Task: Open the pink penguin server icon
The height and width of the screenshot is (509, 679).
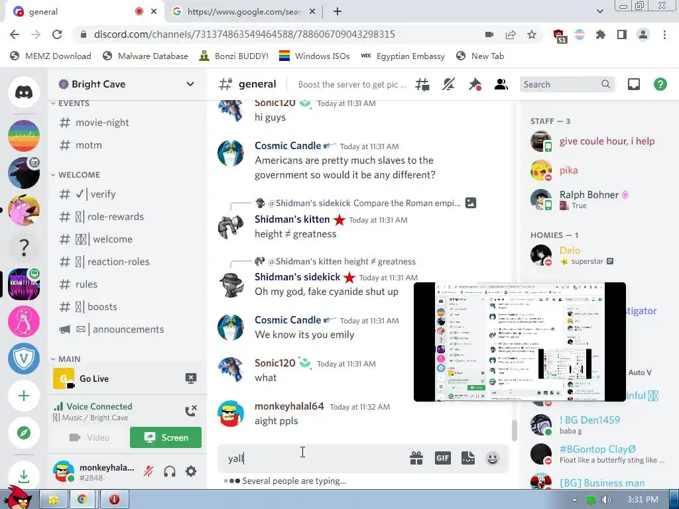Action: pos(24,321)
